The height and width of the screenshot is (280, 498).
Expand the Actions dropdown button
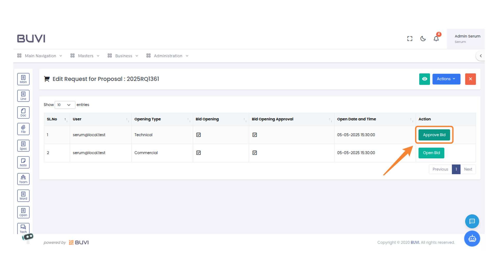pos(446,79)
